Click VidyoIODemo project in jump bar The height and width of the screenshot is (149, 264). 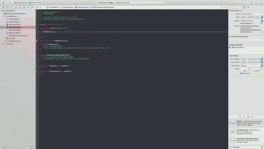(53, 7)
